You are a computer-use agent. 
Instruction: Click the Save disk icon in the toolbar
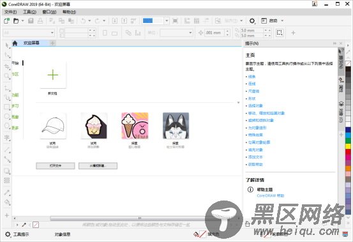point(31,21)
